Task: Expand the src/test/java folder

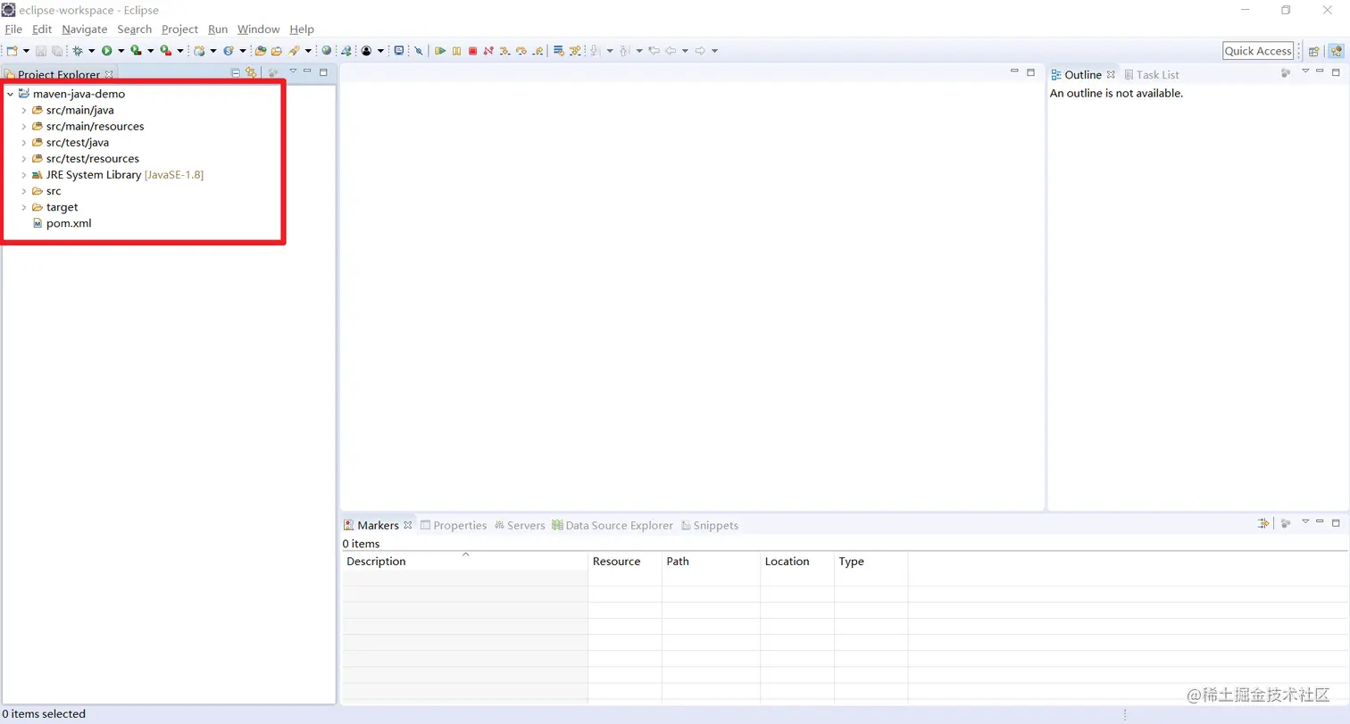Action: [24, 143]
